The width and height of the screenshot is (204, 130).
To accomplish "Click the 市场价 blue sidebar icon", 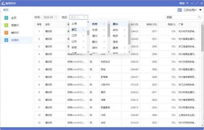I will pos(6,40).
